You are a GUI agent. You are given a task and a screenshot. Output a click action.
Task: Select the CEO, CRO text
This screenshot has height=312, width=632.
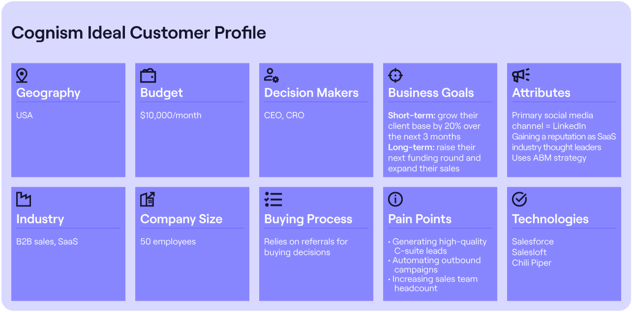tap(284, 115)
